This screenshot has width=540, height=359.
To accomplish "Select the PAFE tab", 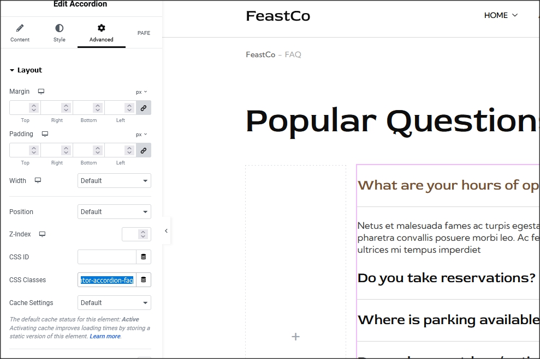I will 144,33.
